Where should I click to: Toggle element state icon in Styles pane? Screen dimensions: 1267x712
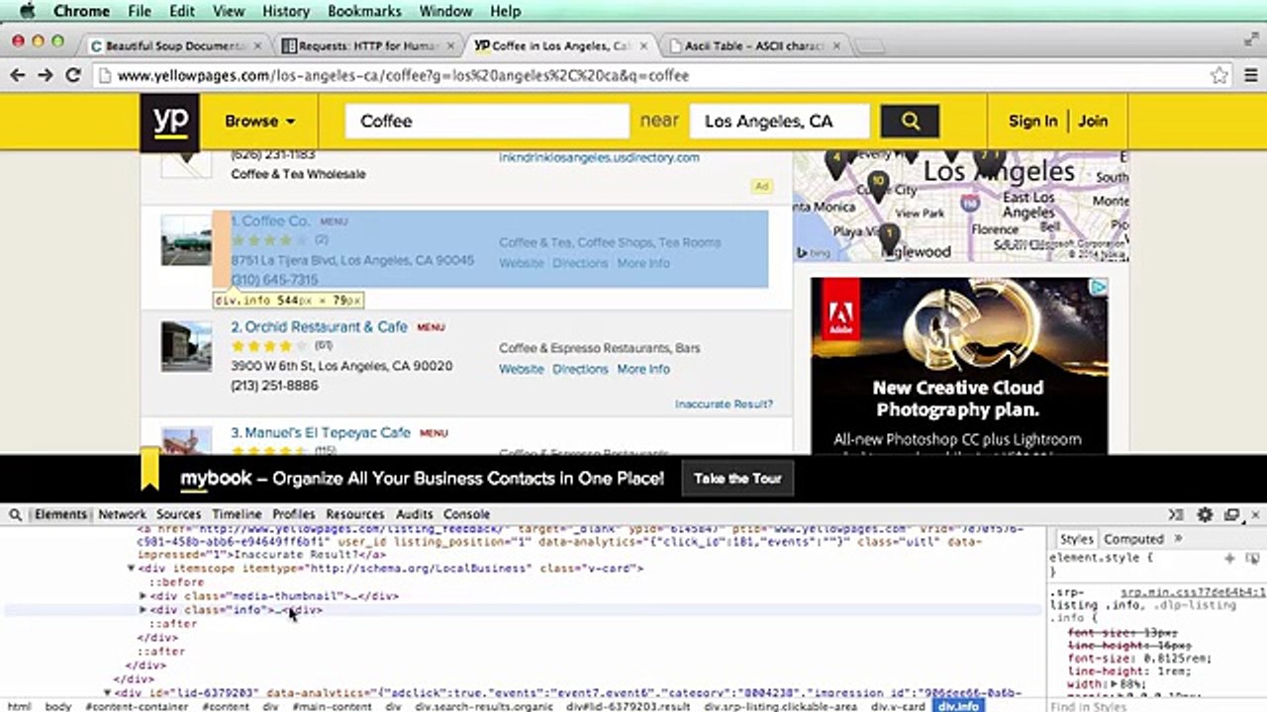tap(1251, 559)
